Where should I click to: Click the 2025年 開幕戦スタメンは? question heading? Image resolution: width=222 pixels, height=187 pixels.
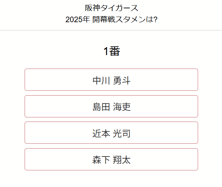[111, 19]
